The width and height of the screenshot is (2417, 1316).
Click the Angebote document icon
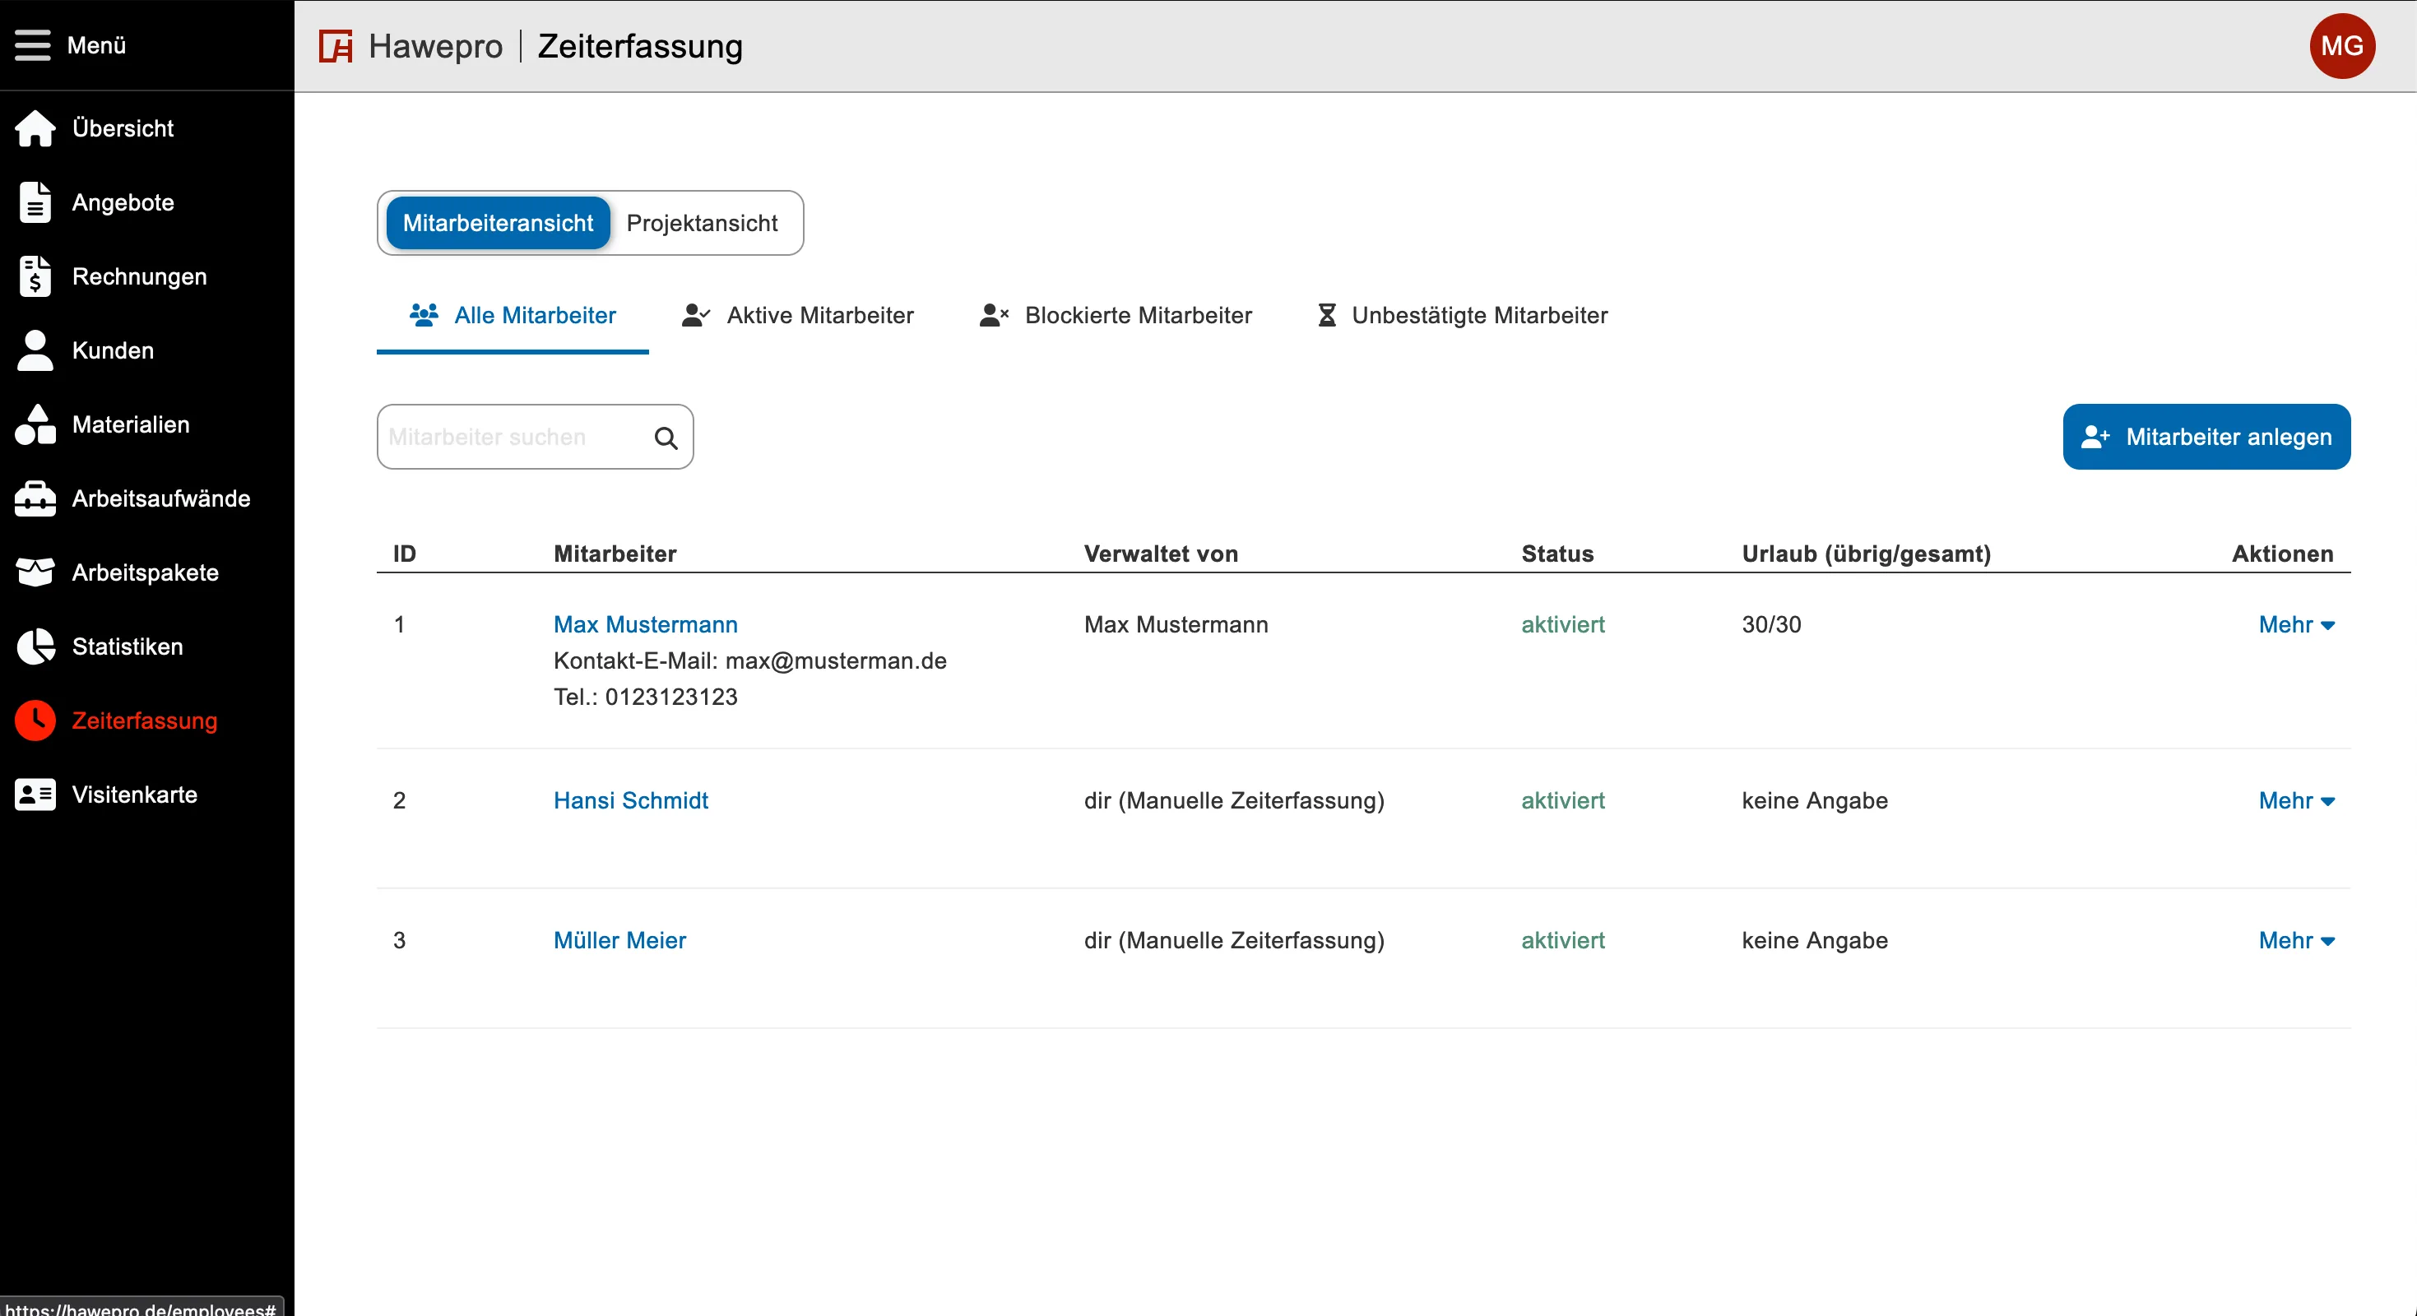pos(35,202)
